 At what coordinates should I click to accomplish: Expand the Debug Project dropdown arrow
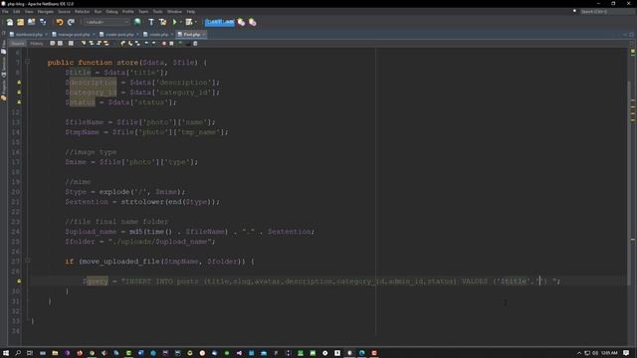pos(196,22)
